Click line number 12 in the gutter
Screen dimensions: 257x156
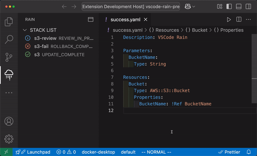[111, 110]
